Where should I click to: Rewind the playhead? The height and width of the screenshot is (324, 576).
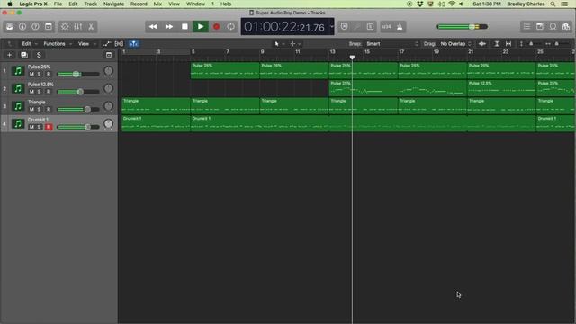153,27
